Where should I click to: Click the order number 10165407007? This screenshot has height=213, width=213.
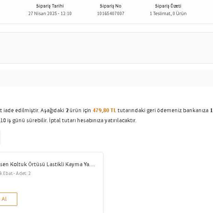coord(111,13)
